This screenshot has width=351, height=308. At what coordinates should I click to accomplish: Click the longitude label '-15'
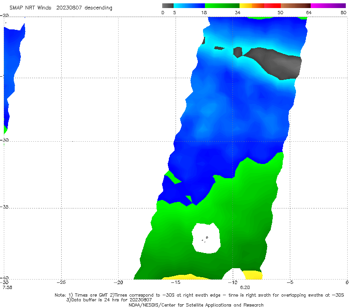(175, 282)
